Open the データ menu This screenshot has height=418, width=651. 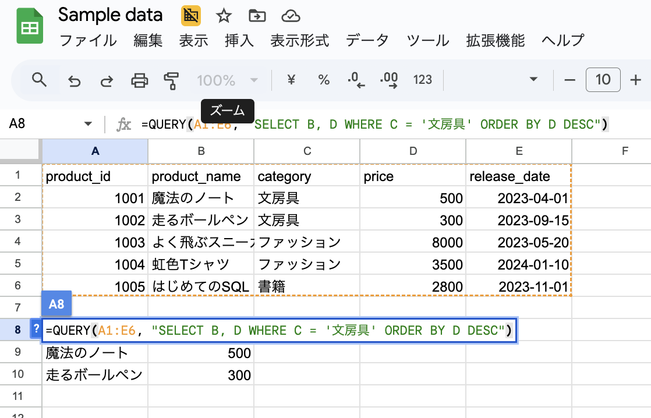(x=367, y=41)
